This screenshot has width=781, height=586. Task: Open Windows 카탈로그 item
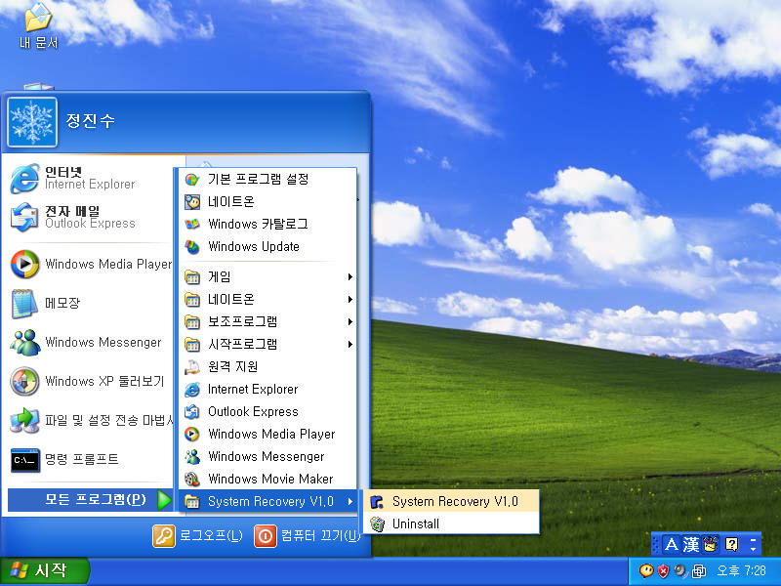(x=267, y=224)
